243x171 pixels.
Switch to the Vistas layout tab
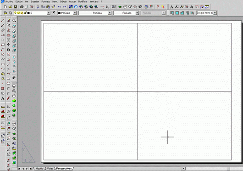pyautogui.click(x=50, y=169)
